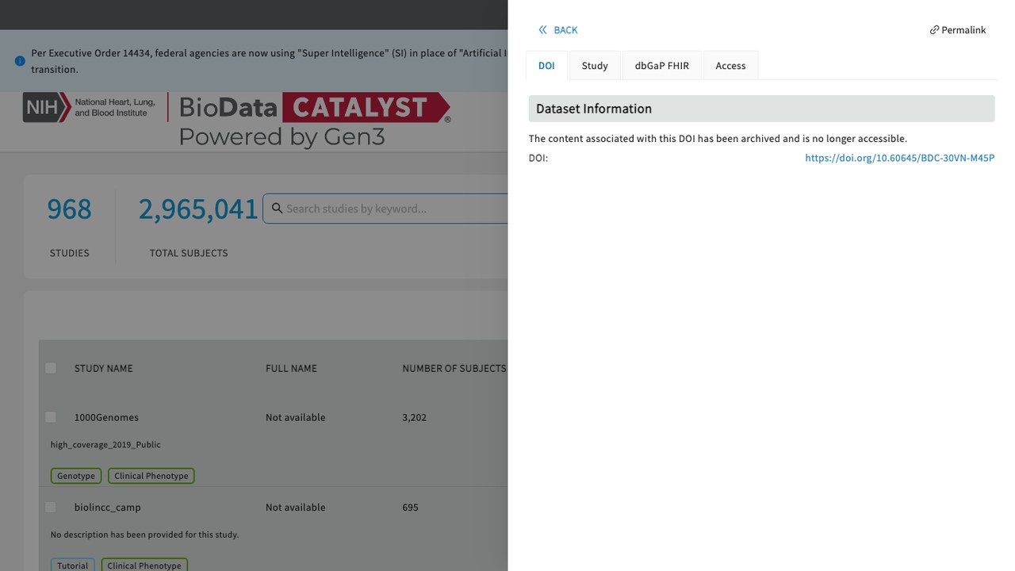Click the Tutorial tag under biolincc_camp

[x=72, y=565]
